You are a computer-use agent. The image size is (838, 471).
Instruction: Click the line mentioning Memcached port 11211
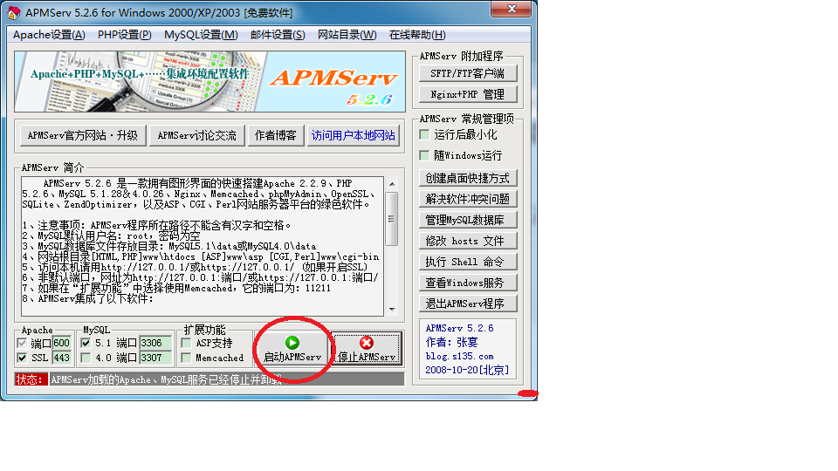[x=176, y=288]
